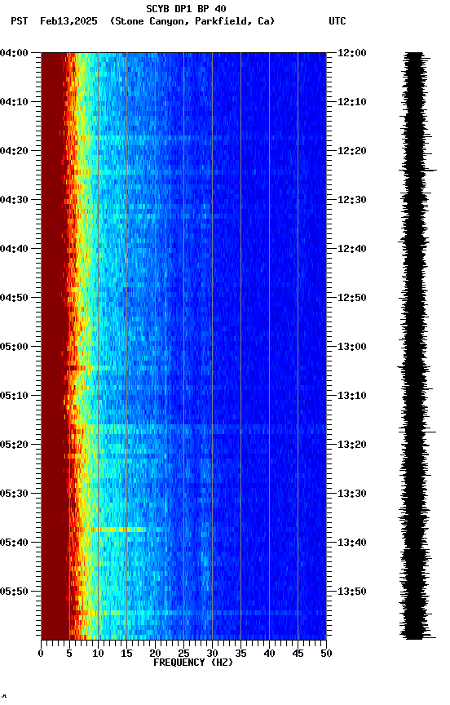This screenshot has width=450, height=705.
Task: Click the 10 Hz frequency axis label
Action: pyautogui.click(x=98, y=654)
